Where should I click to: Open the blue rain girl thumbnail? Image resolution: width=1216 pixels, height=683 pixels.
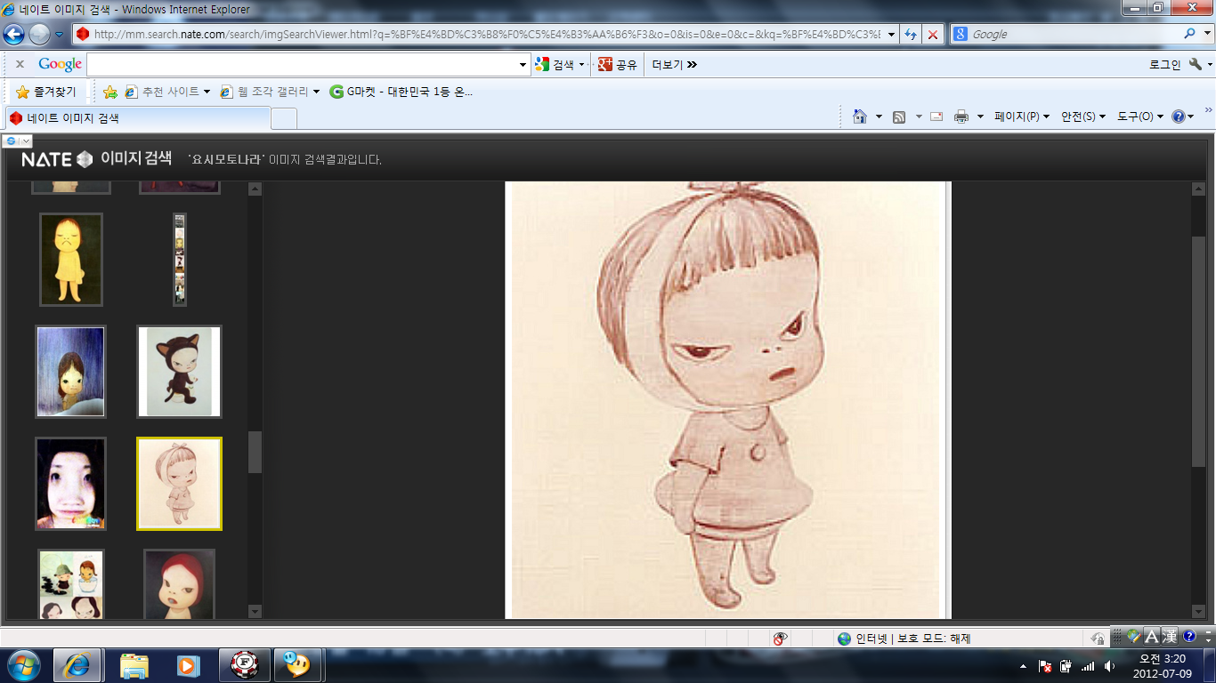click(x=71, y=372)
